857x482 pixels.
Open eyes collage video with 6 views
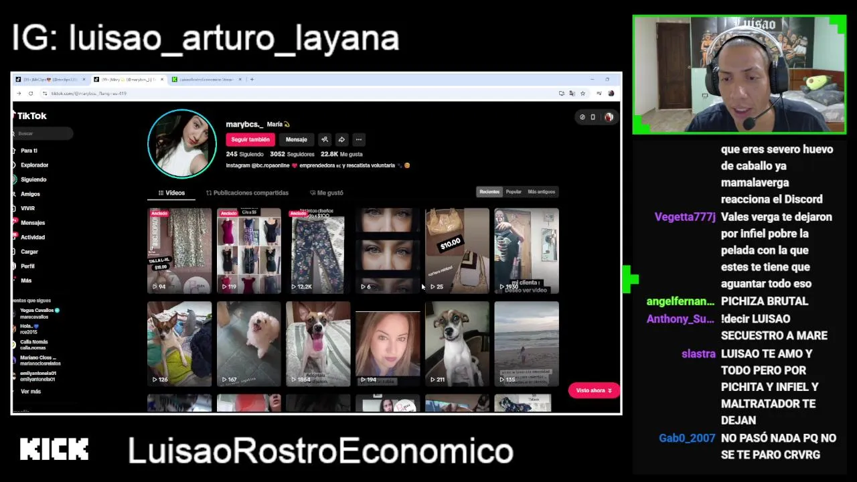(388, 251)
